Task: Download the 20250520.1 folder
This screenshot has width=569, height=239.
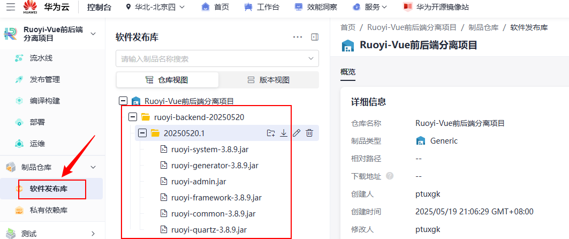Action: tap(284, 133)
